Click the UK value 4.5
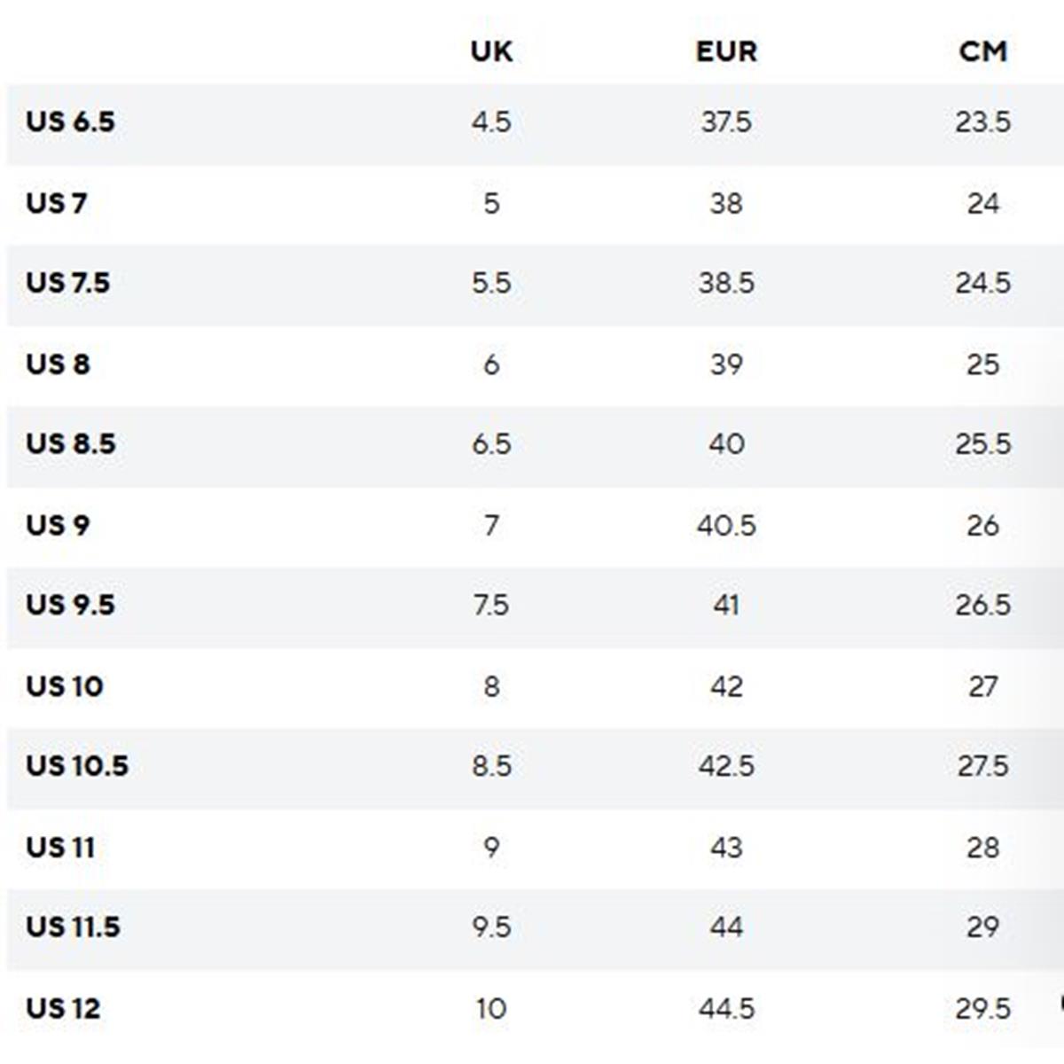 [491, 121]
